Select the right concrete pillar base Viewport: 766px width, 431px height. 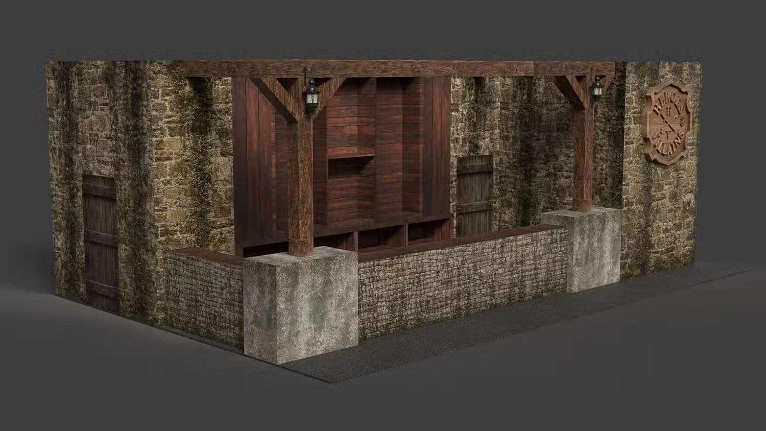(581, 249)
